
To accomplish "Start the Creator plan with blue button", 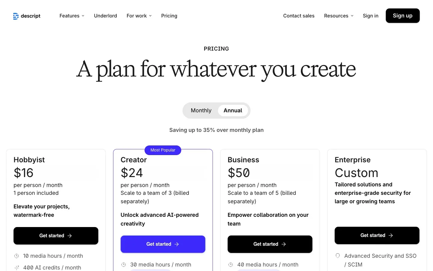I will 163,244.
